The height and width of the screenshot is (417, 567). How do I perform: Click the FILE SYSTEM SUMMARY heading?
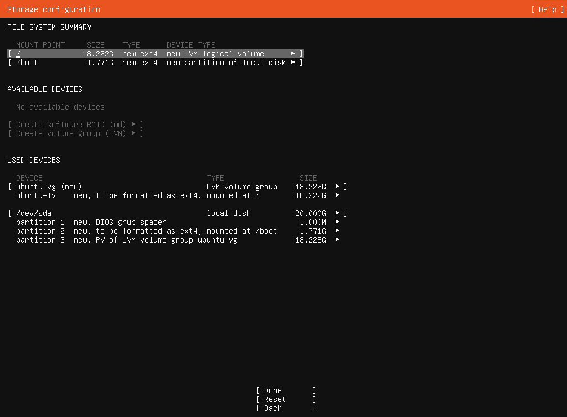click(x=49, y=28)
